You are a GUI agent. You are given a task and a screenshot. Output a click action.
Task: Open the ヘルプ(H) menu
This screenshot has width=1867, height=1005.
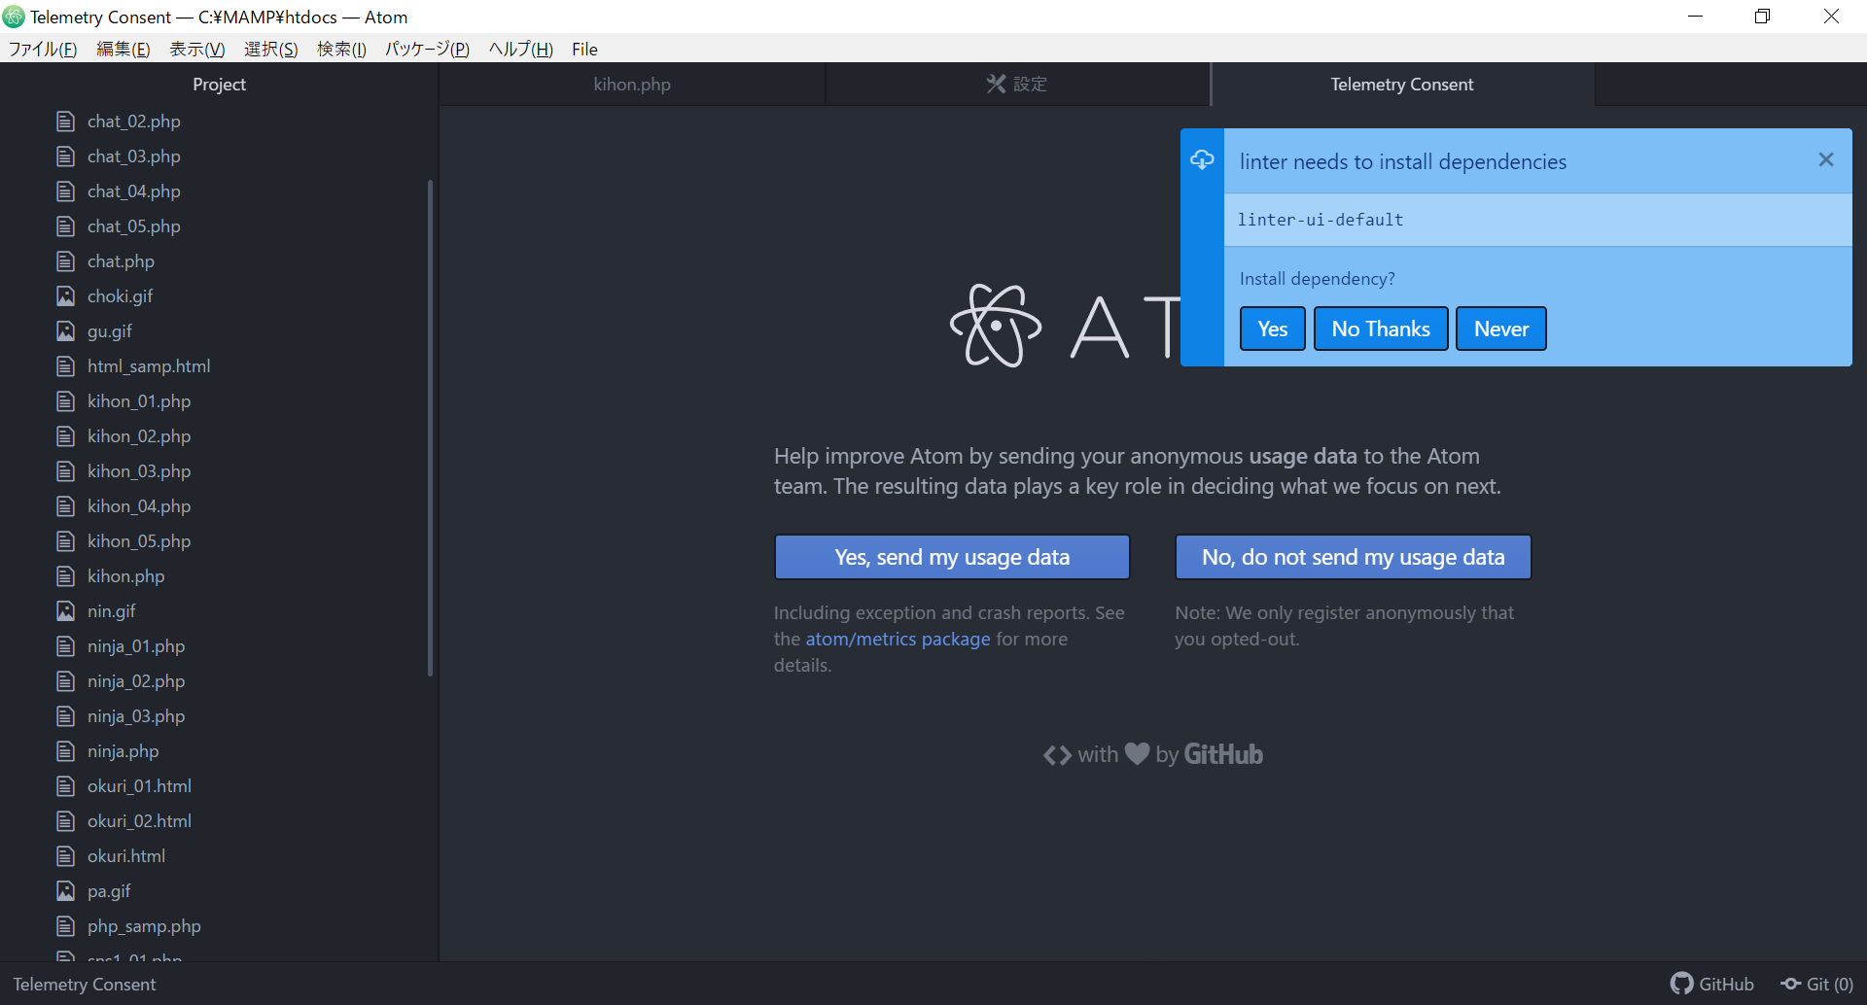pyautogui.click(x=520, y=49)
